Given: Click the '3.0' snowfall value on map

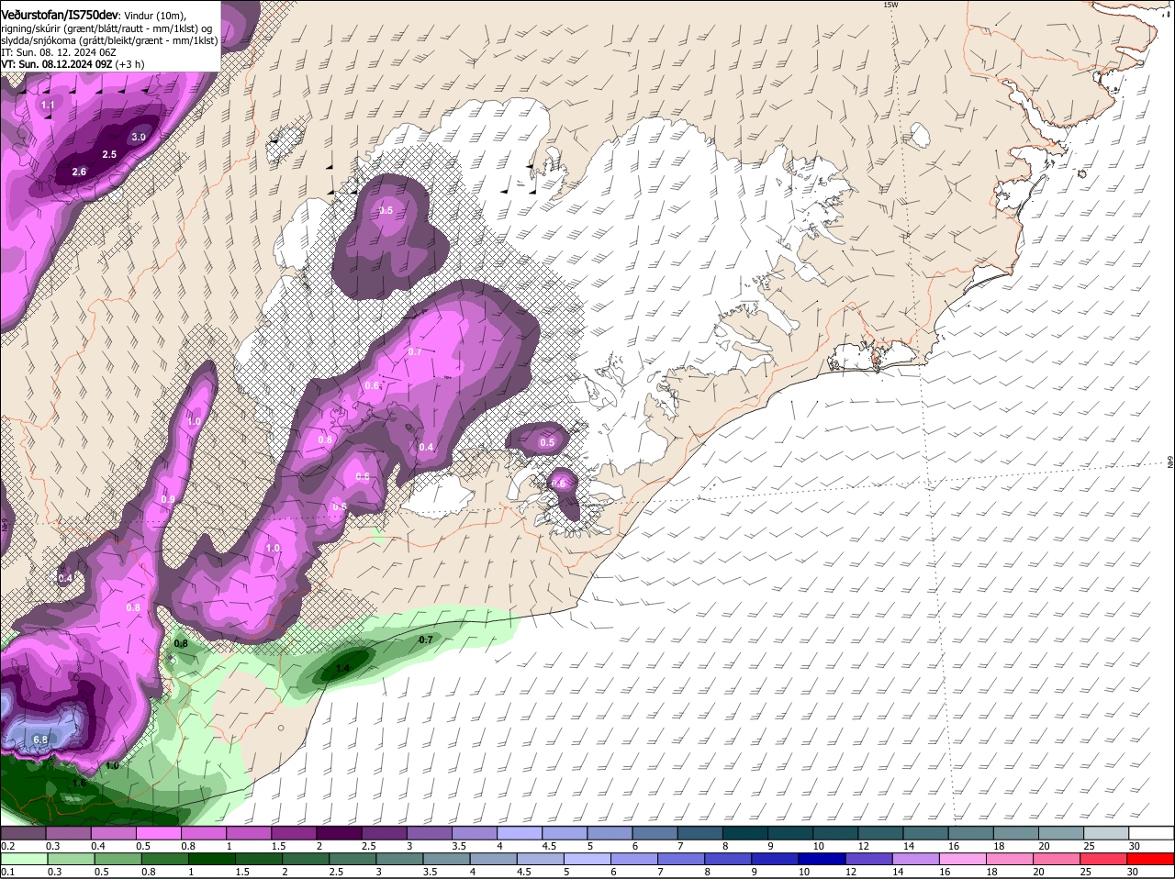Looking at the screenshot, I should click(139, 137).
